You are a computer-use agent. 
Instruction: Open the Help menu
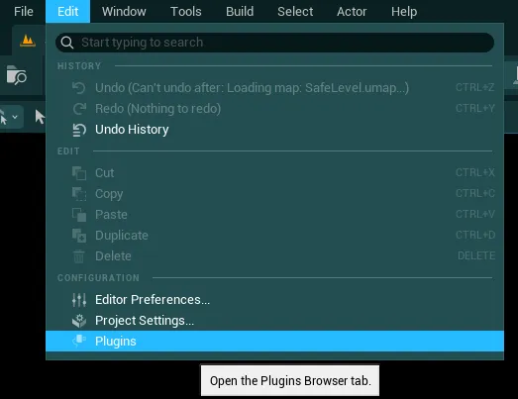[404, 12]
